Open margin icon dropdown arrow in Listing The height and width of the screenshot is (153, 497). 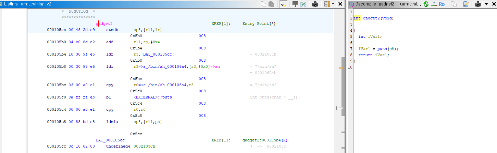pyautogui.click(x=333, y=4)
